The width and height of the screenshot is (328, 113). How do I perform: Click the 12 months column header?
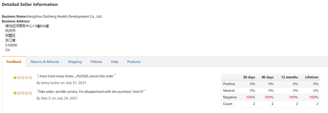pos(289,77)
